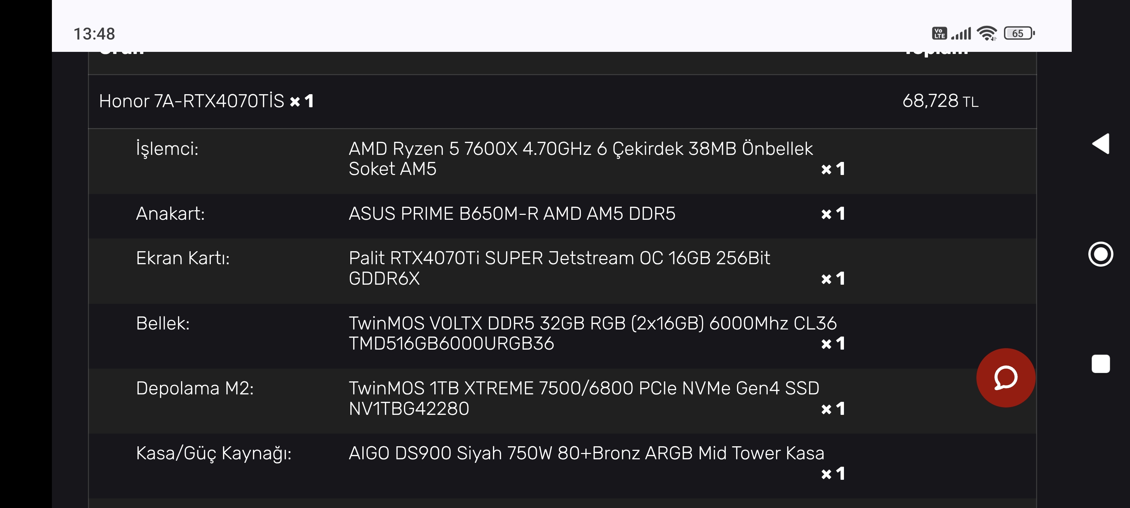
Task: Select ASUS PRIME B650M-R motherboard entry
Action: pyautogui.click(x=512, y=214)
